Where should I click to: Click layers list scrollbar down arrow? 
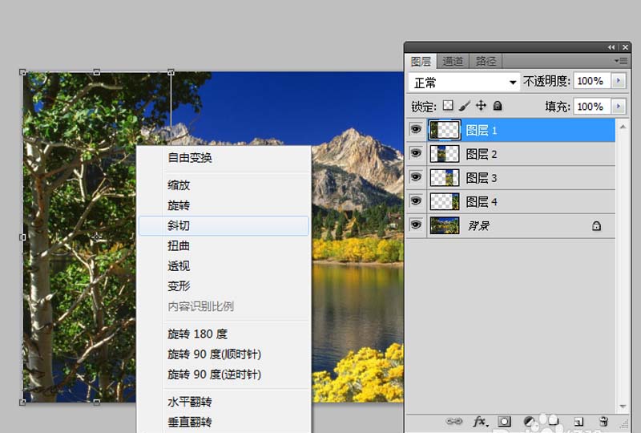(x=623, y=406)
